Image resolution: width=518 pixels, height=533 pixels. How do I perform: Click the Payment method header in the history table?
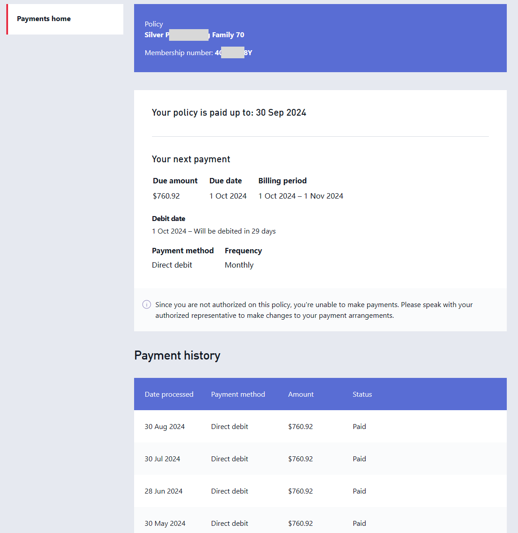(238, 394)
